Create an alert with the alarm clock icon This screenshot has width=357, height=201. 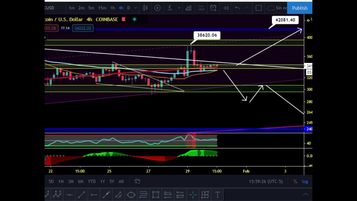(213, 8)
